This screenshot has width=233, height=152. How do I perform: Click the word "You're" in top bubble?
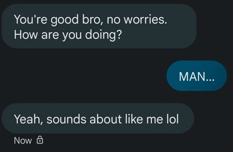point(30,19)
